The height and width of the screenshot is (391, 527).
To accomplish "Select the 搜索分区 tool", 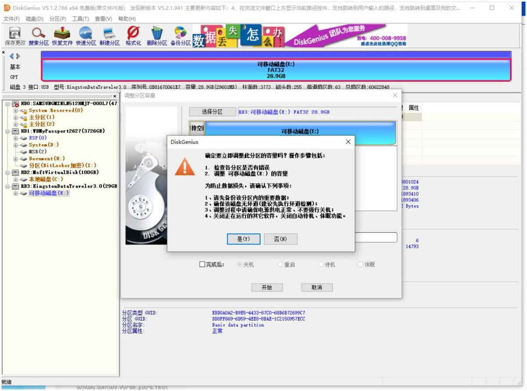I will pos(38,35).
